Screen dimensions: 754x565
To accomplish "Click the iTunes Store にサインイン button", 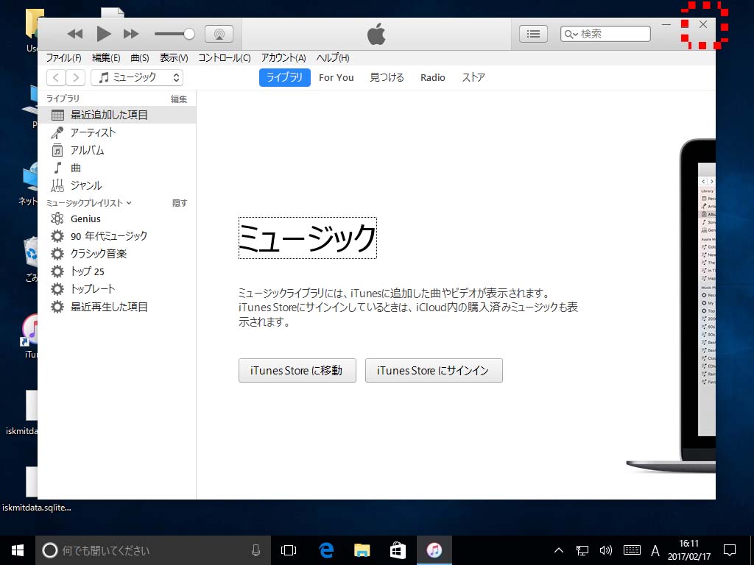I will coord(433,371).
